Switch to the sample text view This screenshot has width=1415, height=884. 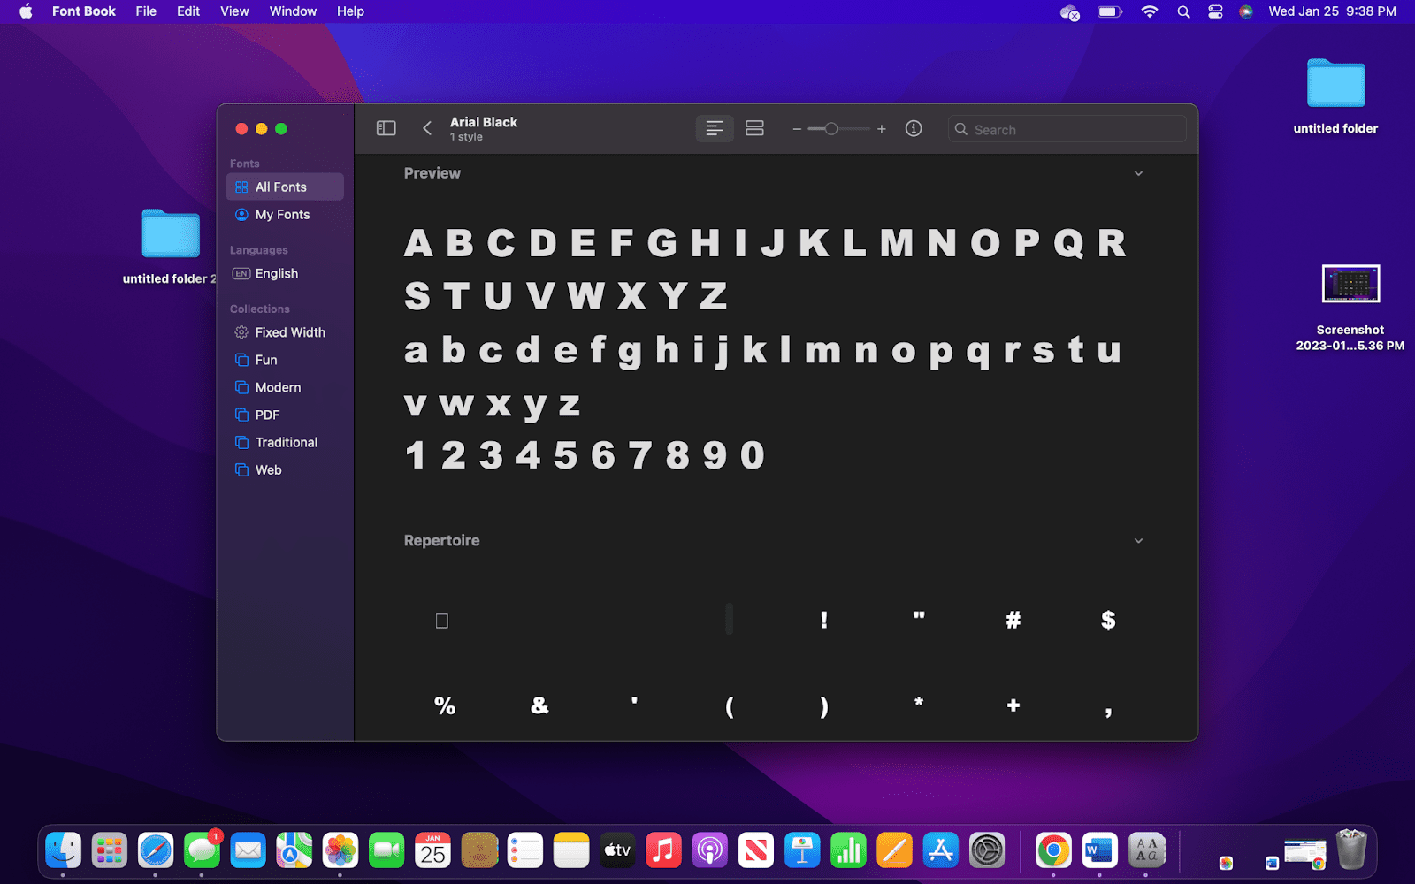point(715,129)
